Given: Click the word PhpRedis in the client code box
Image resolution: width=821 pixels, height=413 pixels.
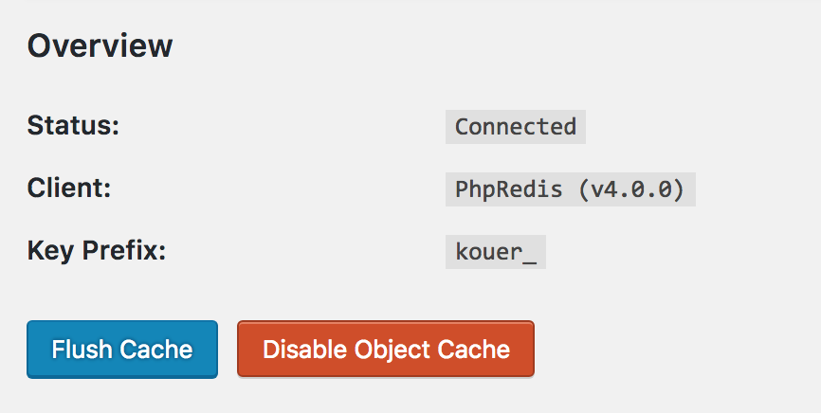Looking at the screenshot, I should [508, 189].
